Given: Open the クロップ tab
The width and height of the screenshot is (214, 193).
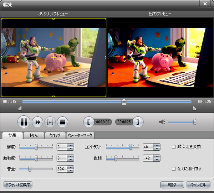Looking at the screenshot, I should [55, 135].
